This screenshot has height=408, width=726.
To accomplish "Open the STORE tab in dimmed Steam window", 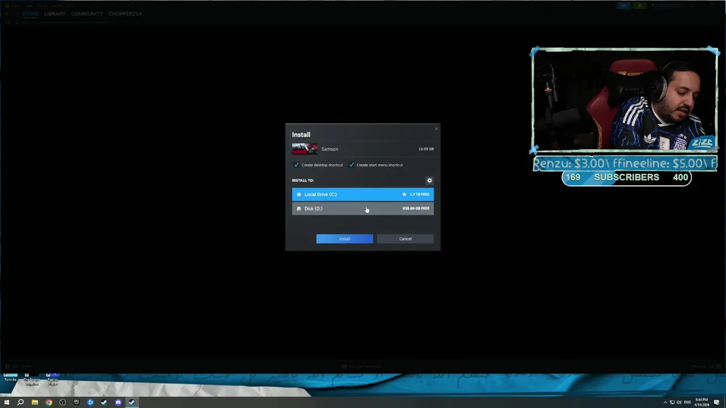I will pos(30,14).
